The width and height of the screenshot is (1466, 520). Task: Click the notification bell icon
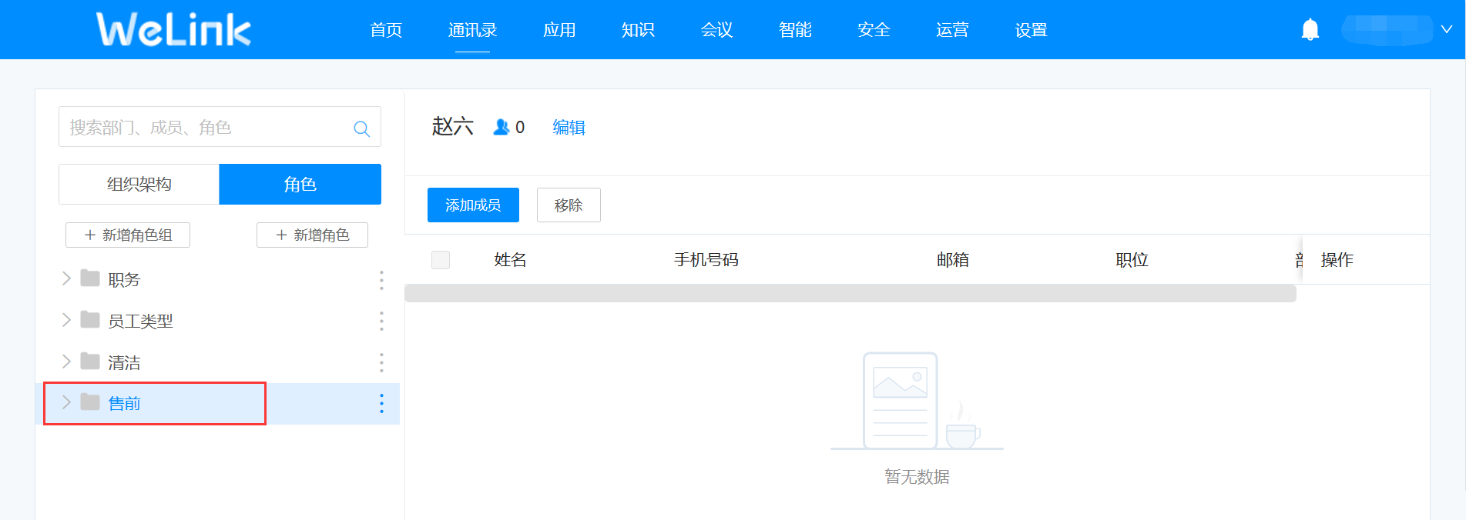pyautogui.click(x=1310, y=30)
